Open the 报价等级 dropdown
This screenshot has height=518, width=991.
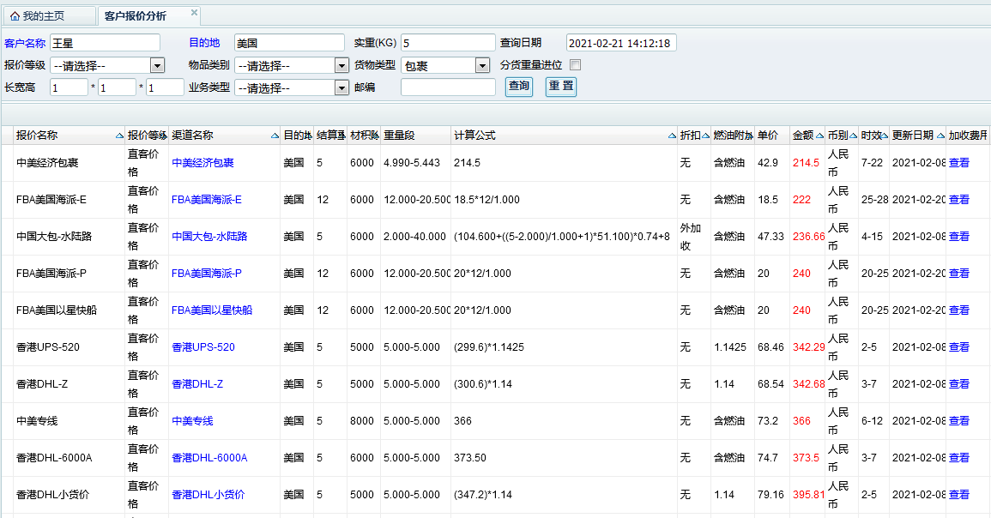157,66
